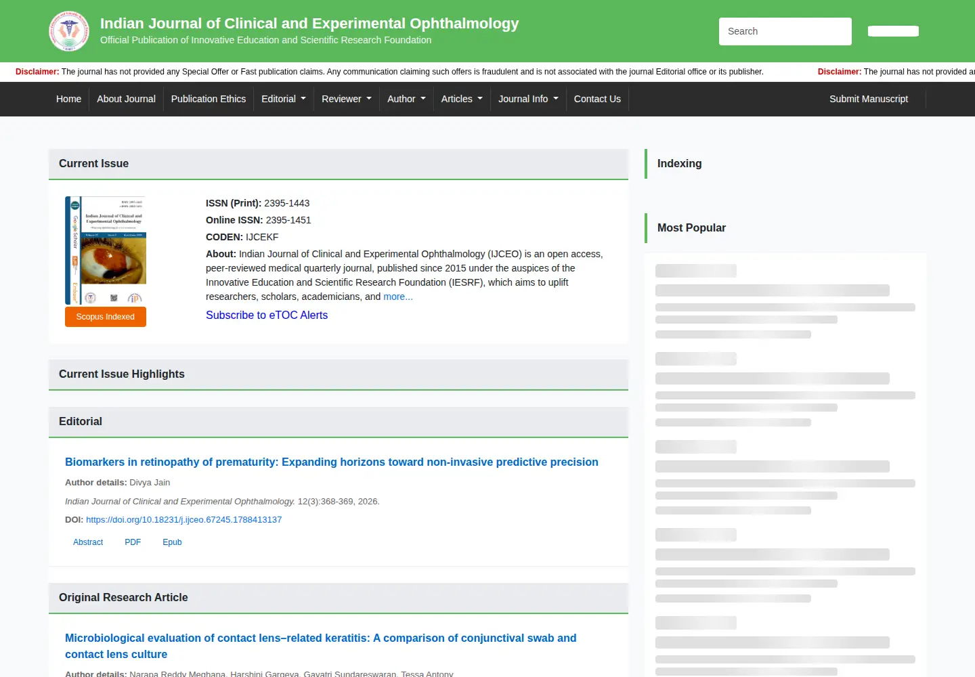Expand the Articles dropdown menu
This screenshot has height=677, width=975.
click(462, 99)
